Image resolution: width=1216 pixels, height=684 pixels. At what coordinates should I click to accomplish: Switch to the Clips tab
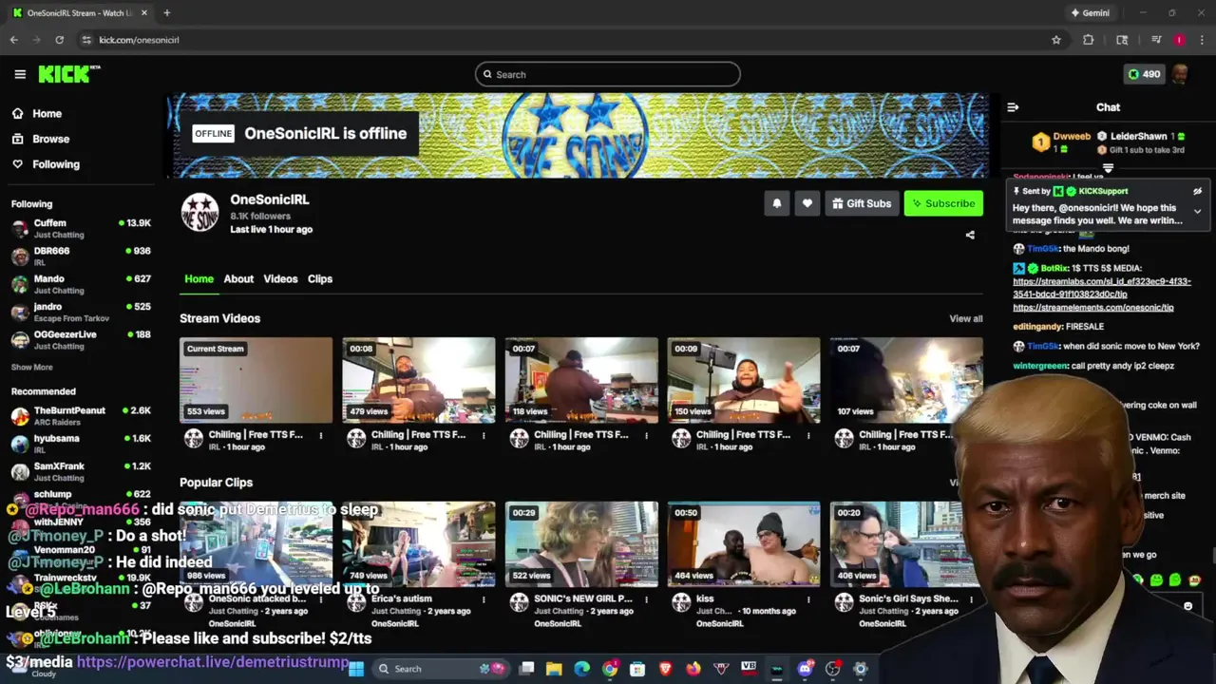click(x=320, y=278)
